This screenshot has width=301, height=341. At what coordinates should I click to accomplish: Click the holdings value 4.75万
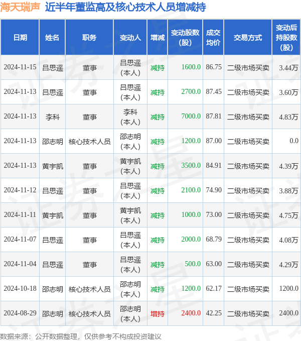(x=288, y=215)
